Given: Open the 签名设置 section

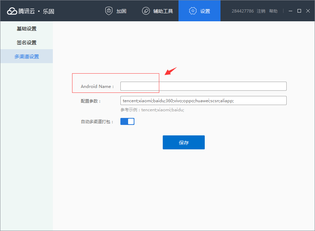Looking at the screenshot, I should point(27,43).
